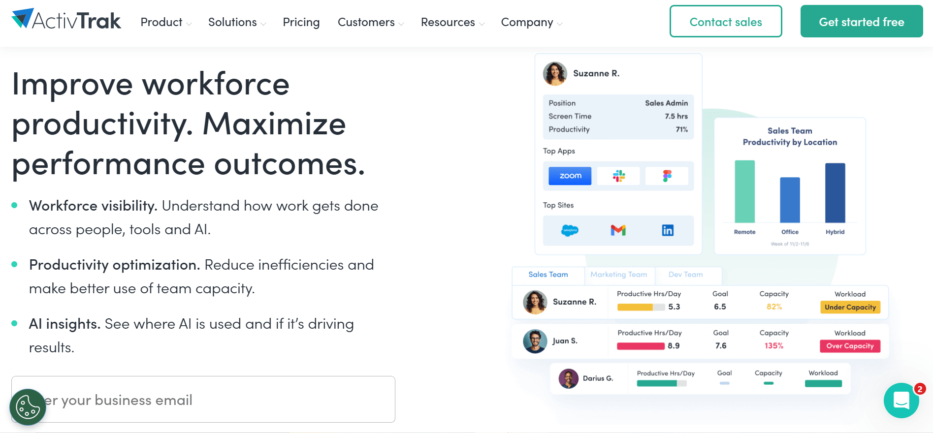933x433 pixels.
Task: Click the "Darius G." name
Action: click(x=598, y=378)
